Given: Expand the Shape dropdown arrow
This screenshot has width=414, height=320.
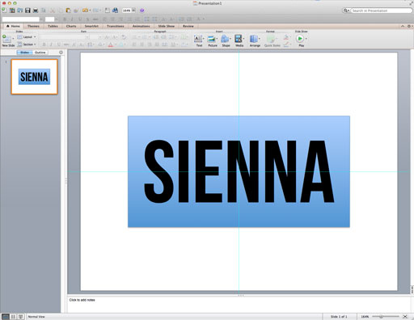Looking at the screenshot, I should pos(230,39).
